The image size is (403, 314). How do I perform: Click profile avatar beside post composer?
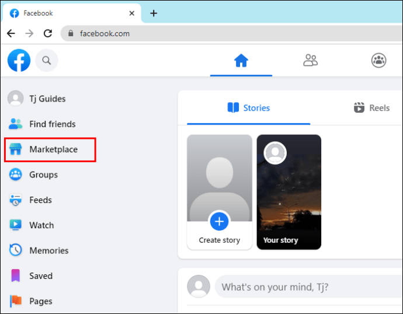[x=199, y=287]
